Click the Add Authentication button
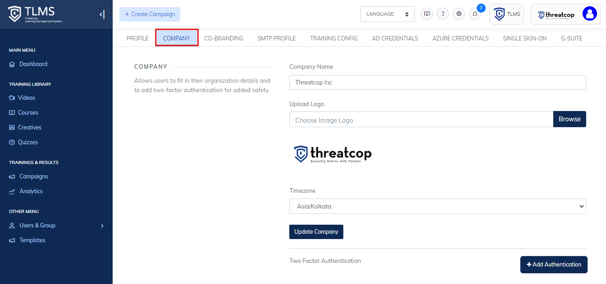Screen dimensions: 606x284 pos(554,265)
